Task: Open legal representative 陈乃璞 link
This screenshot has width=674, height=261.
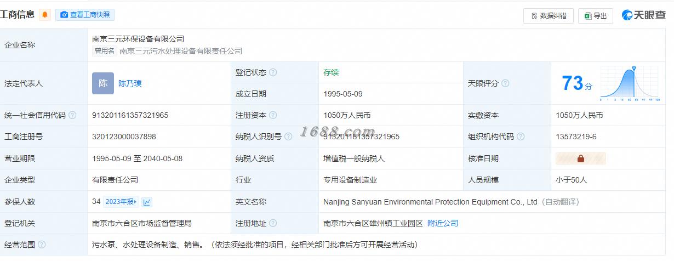Action: tap(130, 83)
